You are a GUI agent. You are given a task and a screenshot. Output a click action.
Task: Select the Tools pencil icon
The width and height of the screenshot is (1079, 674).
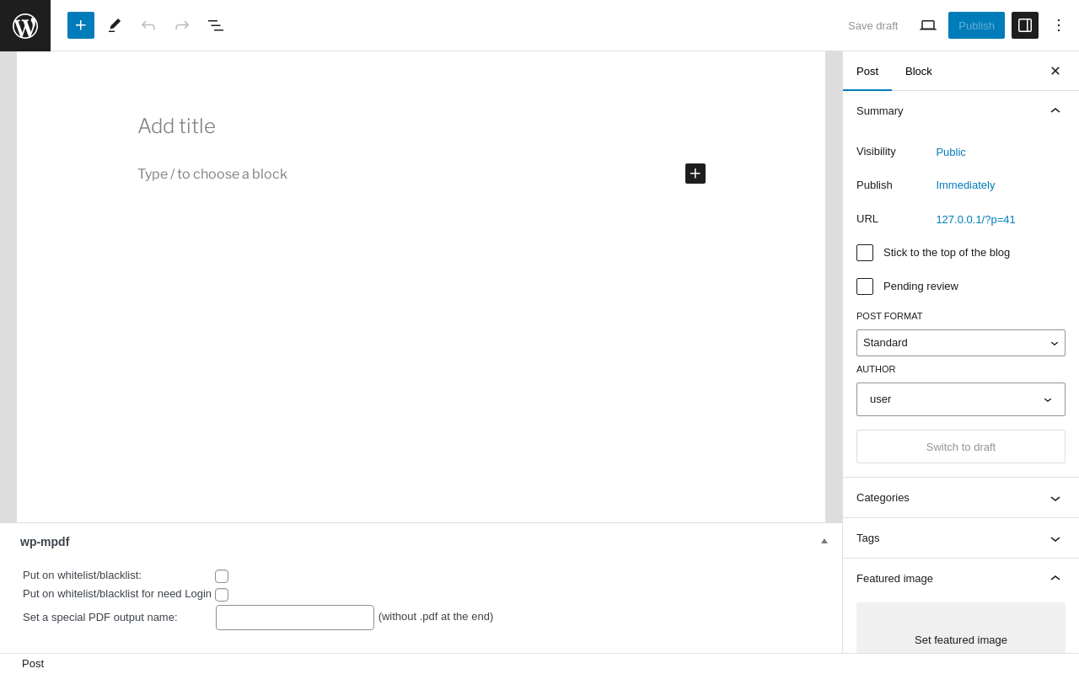coord(115,25)
